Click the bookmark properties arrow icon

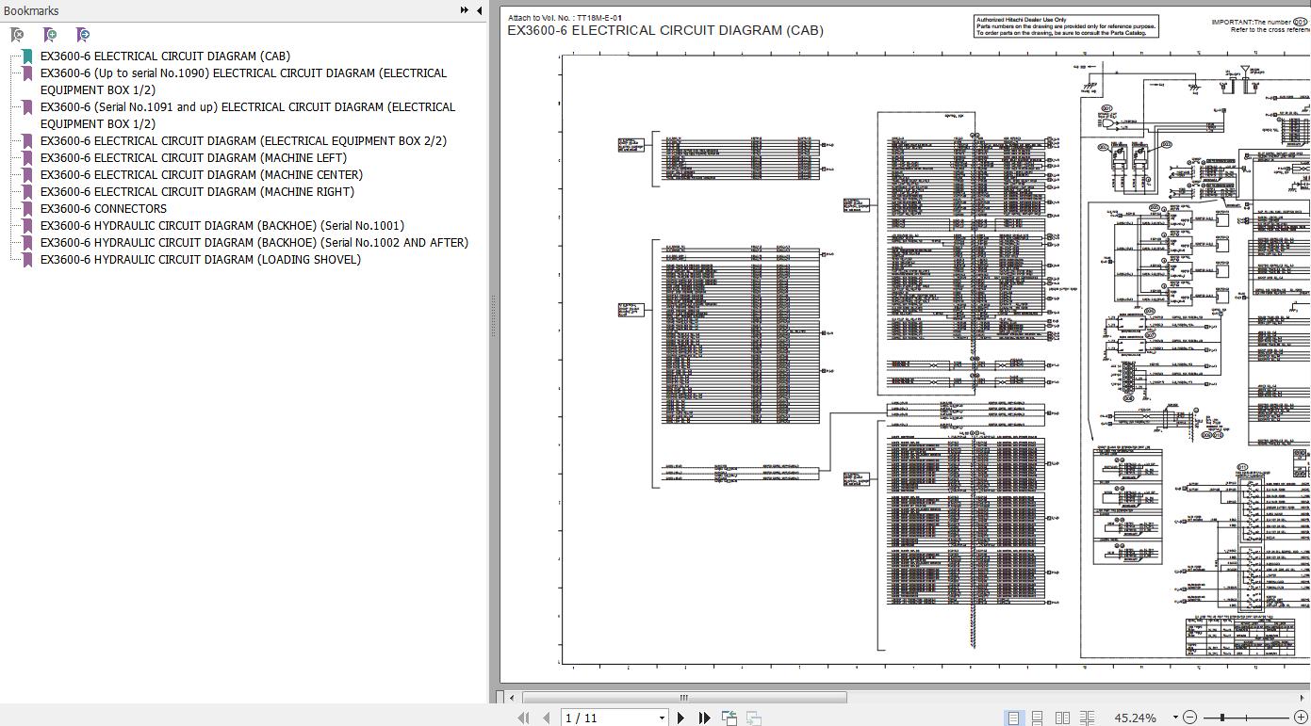point(83,35)
